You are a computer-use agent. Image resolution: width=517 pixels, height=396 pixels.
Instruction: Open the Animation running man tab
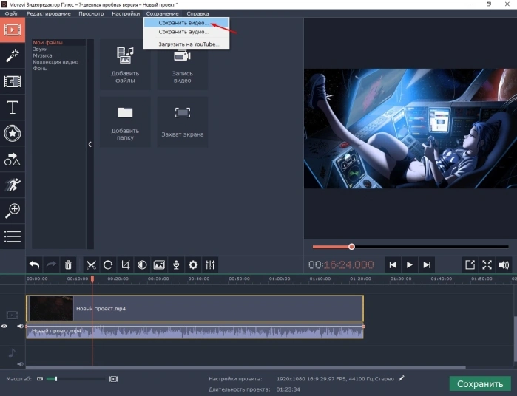[x=12, y=185]
